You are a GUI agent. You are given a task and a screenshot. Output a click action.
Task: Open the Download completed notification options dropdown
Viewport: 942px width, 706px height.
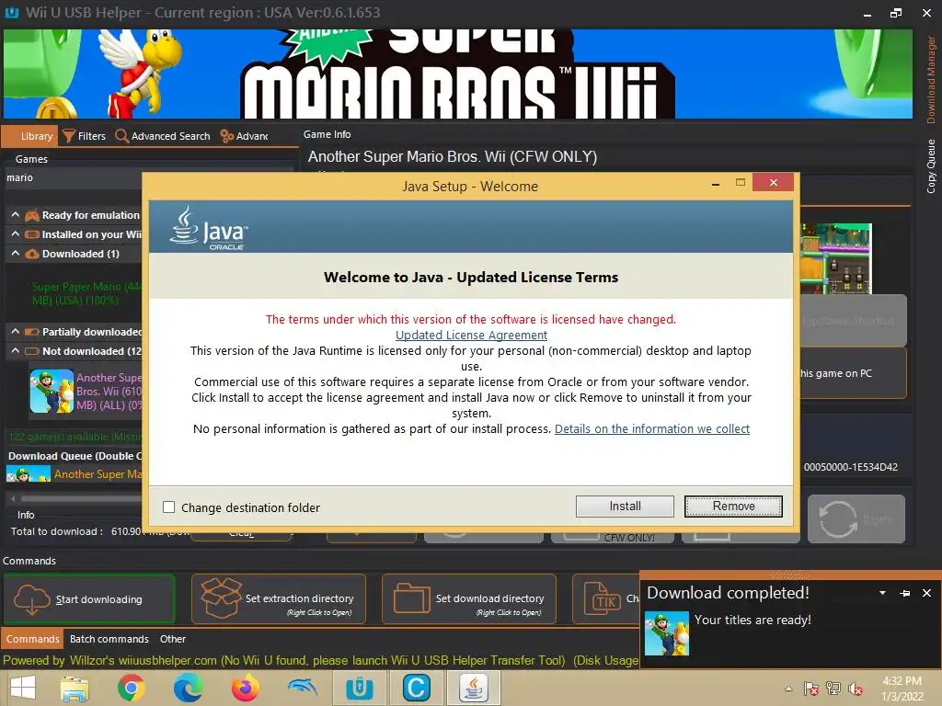(x=882, y=593)
